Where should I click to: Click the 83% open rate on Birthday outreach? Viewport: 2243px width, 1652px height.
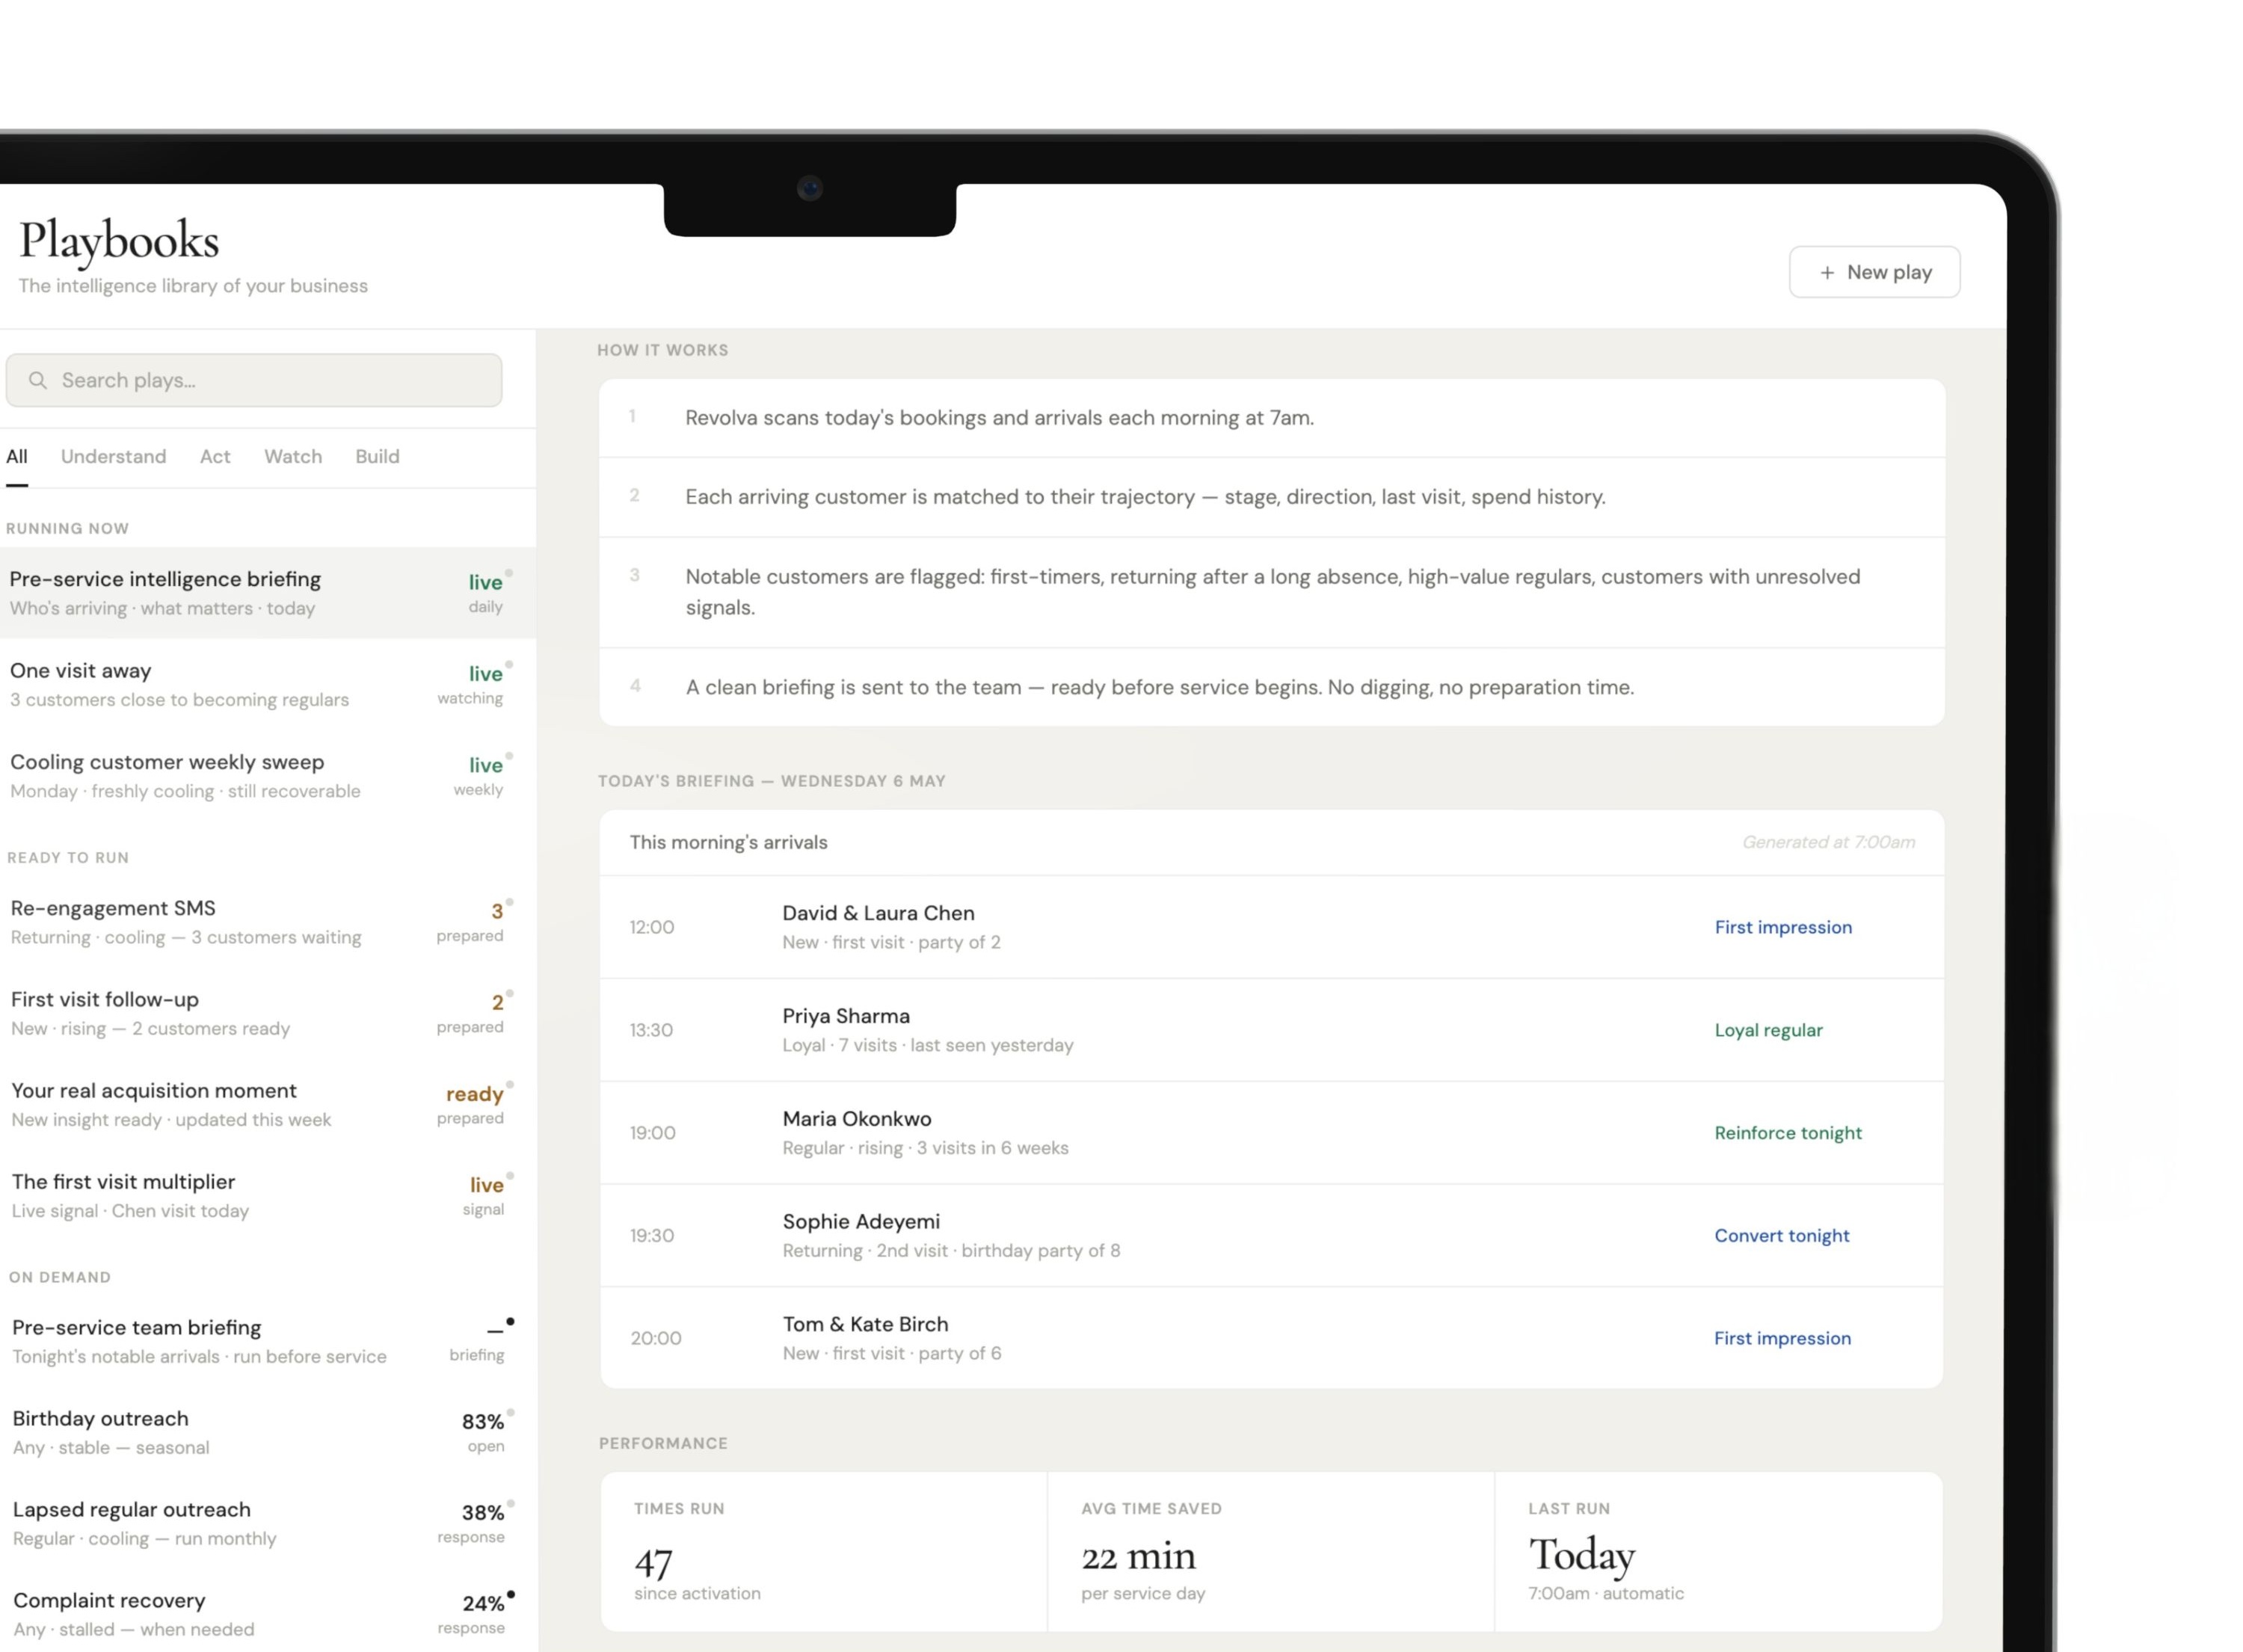tap(483, 1432)
